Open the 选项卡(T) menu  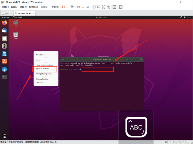point(45,7)
